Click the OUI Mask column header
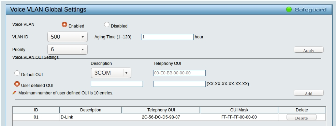Image resolution: width=336 pixels, height=126 pixels. [239, 110]
